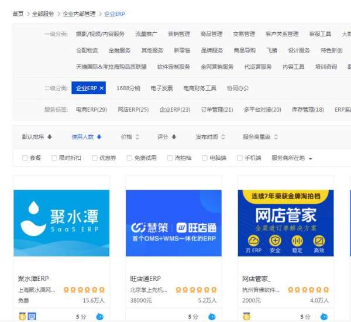The height and width of the screenshot is (322, 351).
Task: Sort by 发布时间
Action: [210, 136]
